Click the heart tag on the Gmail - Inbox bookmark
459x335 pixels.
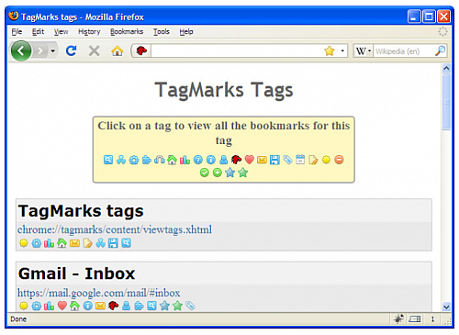coord(62,306)
